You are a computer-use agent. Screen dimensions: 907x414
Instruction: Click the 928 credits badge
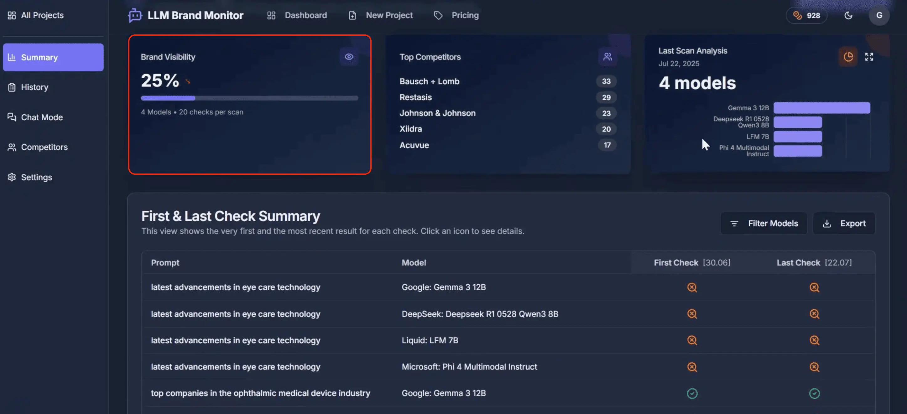tap(806, 15)
